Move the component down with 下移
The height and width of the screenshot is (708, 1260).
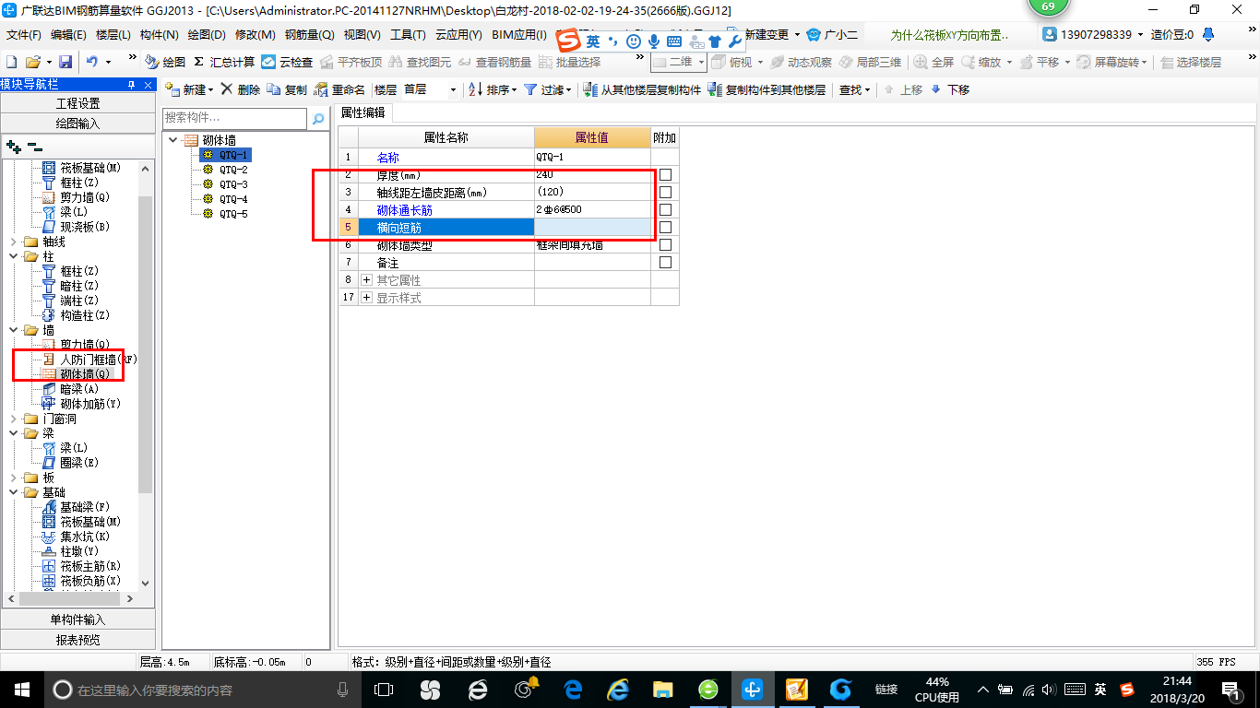pos(950,89)
